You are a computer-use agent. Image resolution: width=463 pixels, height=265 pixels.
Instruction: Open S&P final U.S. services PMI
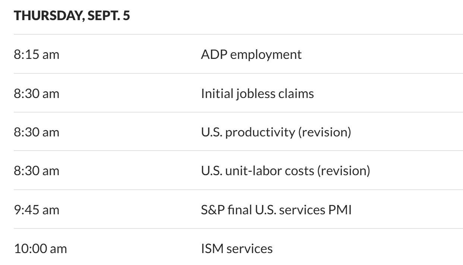coord(276,210)
